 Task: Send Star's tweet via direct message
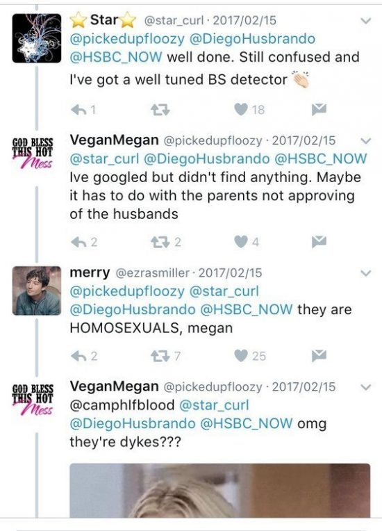point(319,109)
